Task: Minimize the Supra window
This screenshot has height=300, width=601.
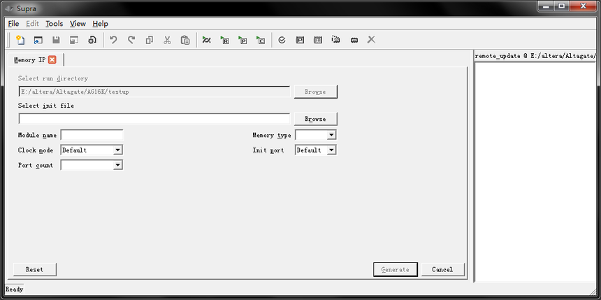Action: tap(546, 6)
